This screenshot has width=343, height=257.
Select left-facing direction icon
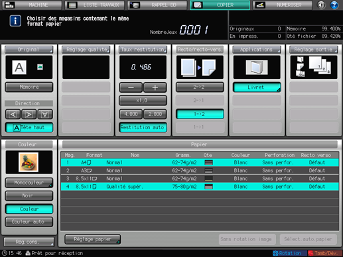tap(13, 114)
